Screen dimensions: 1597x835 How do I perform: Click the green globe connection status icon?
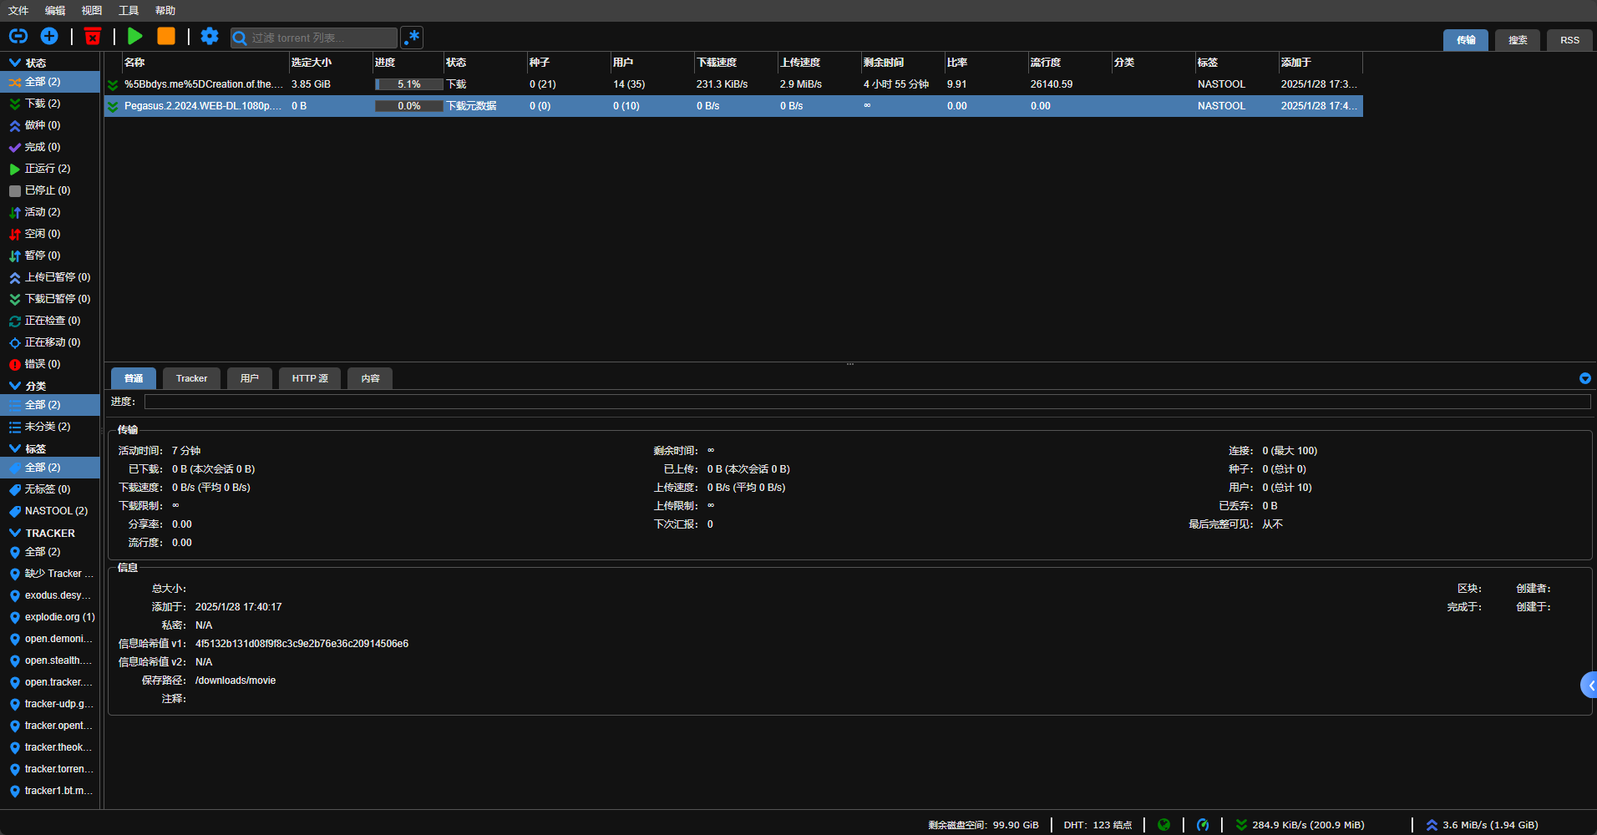coord(1164,825)
